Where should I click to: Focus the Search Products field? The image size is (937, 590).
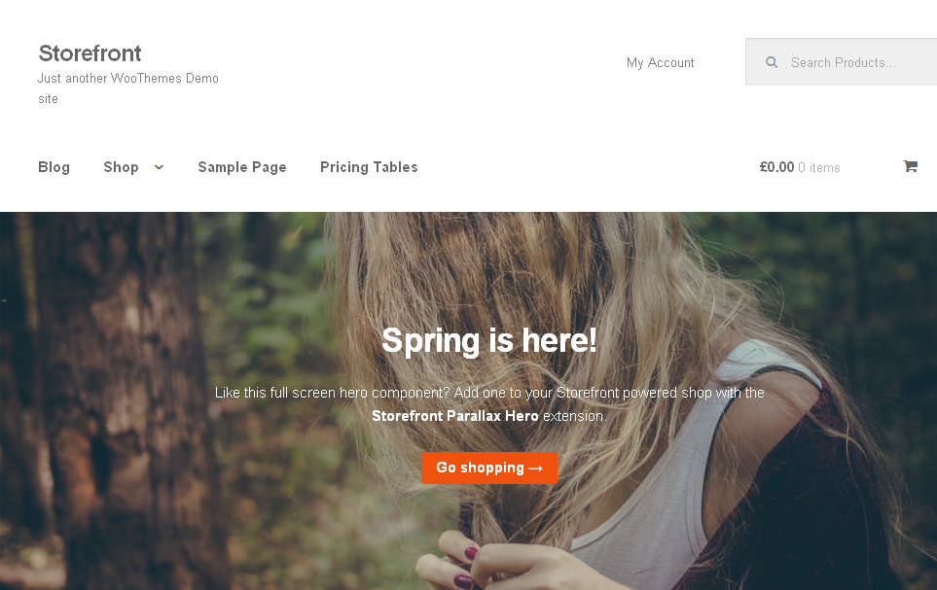(x=841, y=62)
